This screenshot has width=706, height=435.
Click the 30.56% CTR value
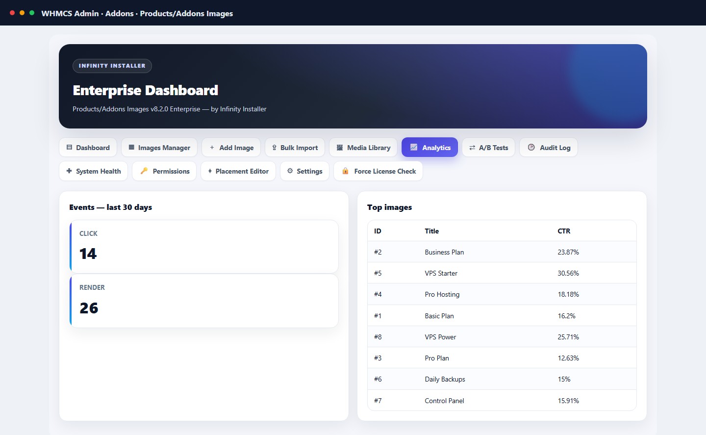(x=568, y=273)
